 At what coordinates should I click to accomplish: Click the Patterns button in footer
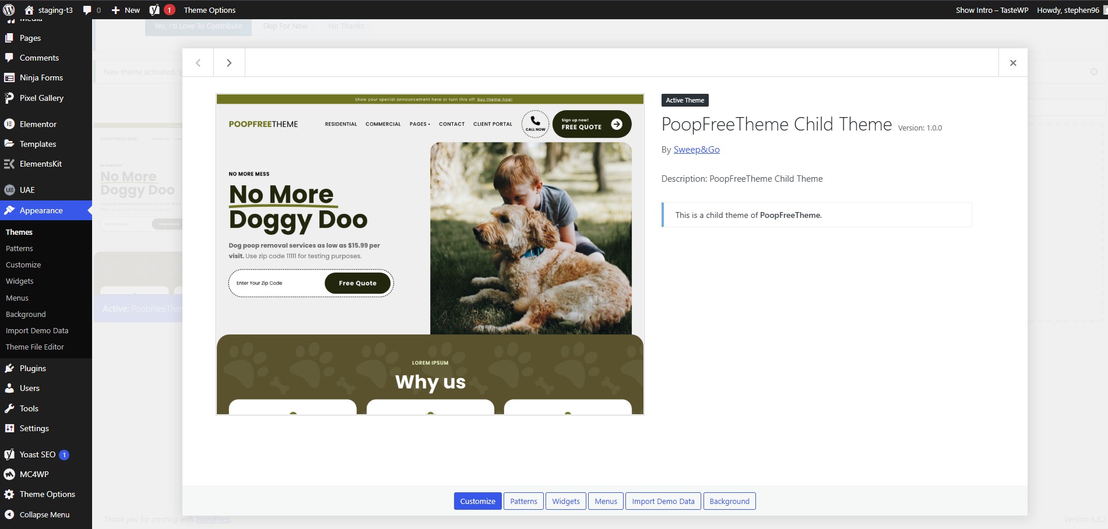(x=524, y=501)
